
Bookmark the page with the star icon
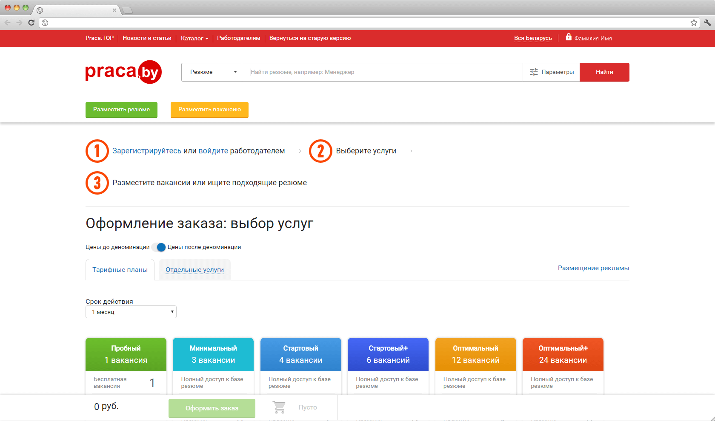point(694,23)
